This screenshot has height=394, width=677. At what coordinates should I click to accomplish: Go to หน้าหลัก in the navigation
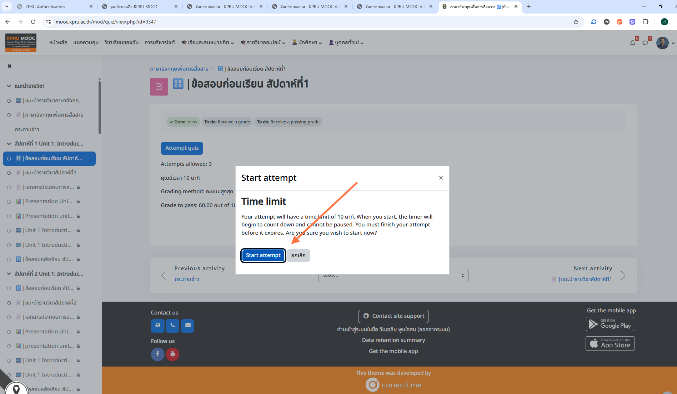(x=58, y=42)
